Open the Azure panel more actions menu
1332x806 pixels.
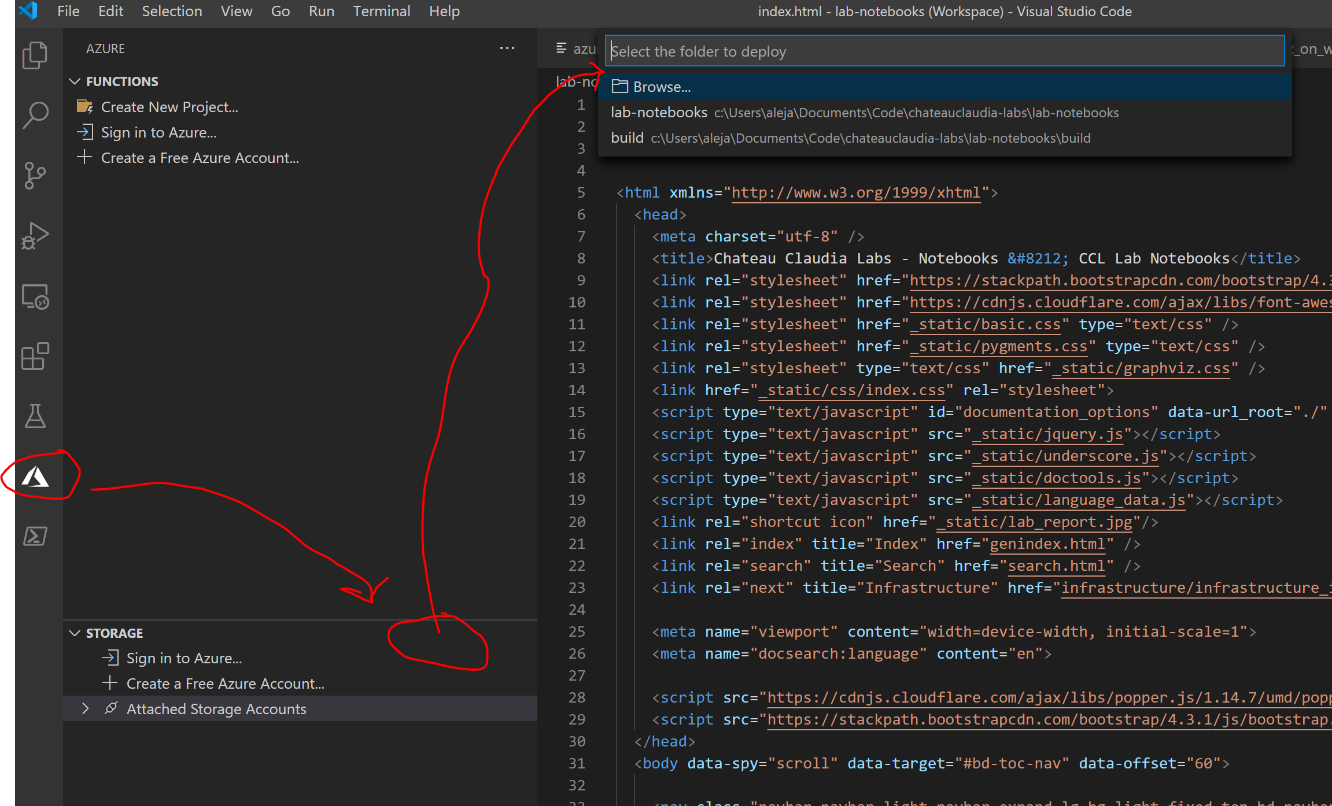click(507, 48)
